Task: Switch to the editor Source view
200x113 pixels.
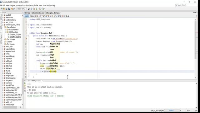Action: [x=27, y=16]
